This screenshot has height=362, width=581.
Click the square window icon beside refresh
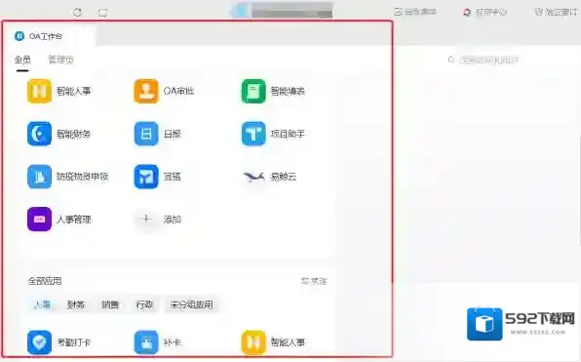[x=102, y=13]
